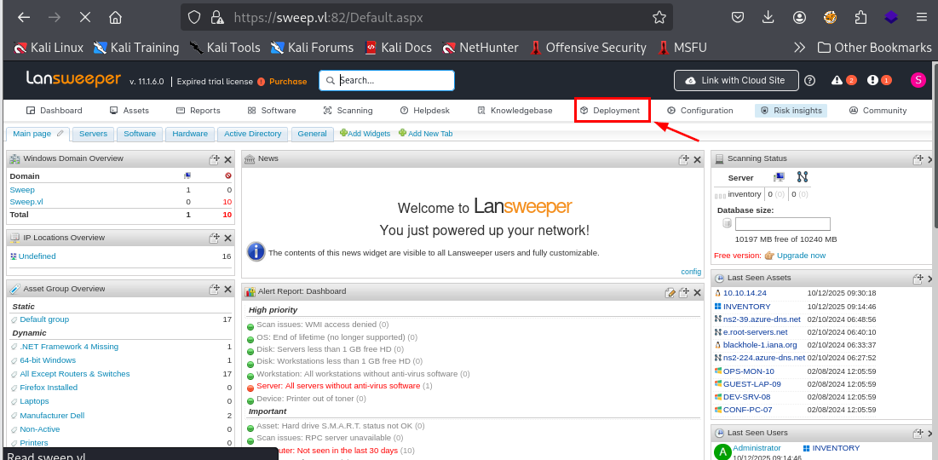Open Other Bookmarks folder
Viewport: 938px width, 460px height.
tap(875, 47)
